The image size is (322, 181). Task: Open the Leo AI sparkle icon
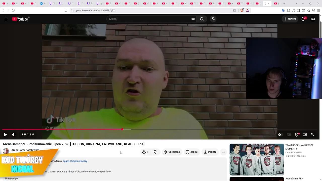[x=308, y=11]
